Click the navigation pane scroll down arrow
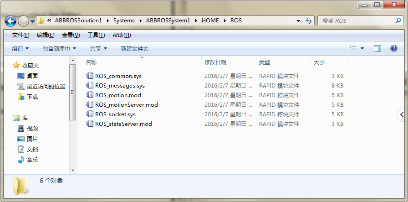Viewport: 408px width, 202px height. tap(73, 171)
